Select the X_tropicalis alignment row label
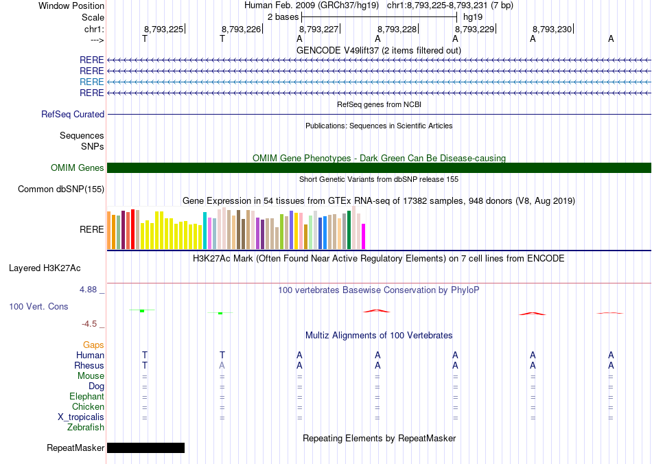The image size is (652, 464). pos(81,417)
